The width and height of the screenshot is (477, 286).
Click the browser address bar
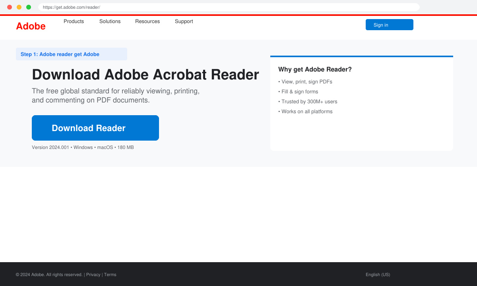pos(229,7)
